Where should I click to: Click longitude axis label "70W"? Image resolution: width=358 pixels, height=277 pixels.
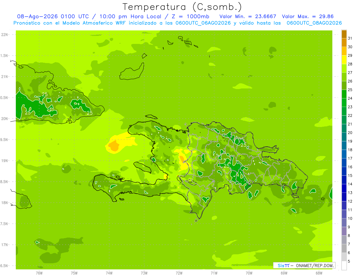coord(249,273)
